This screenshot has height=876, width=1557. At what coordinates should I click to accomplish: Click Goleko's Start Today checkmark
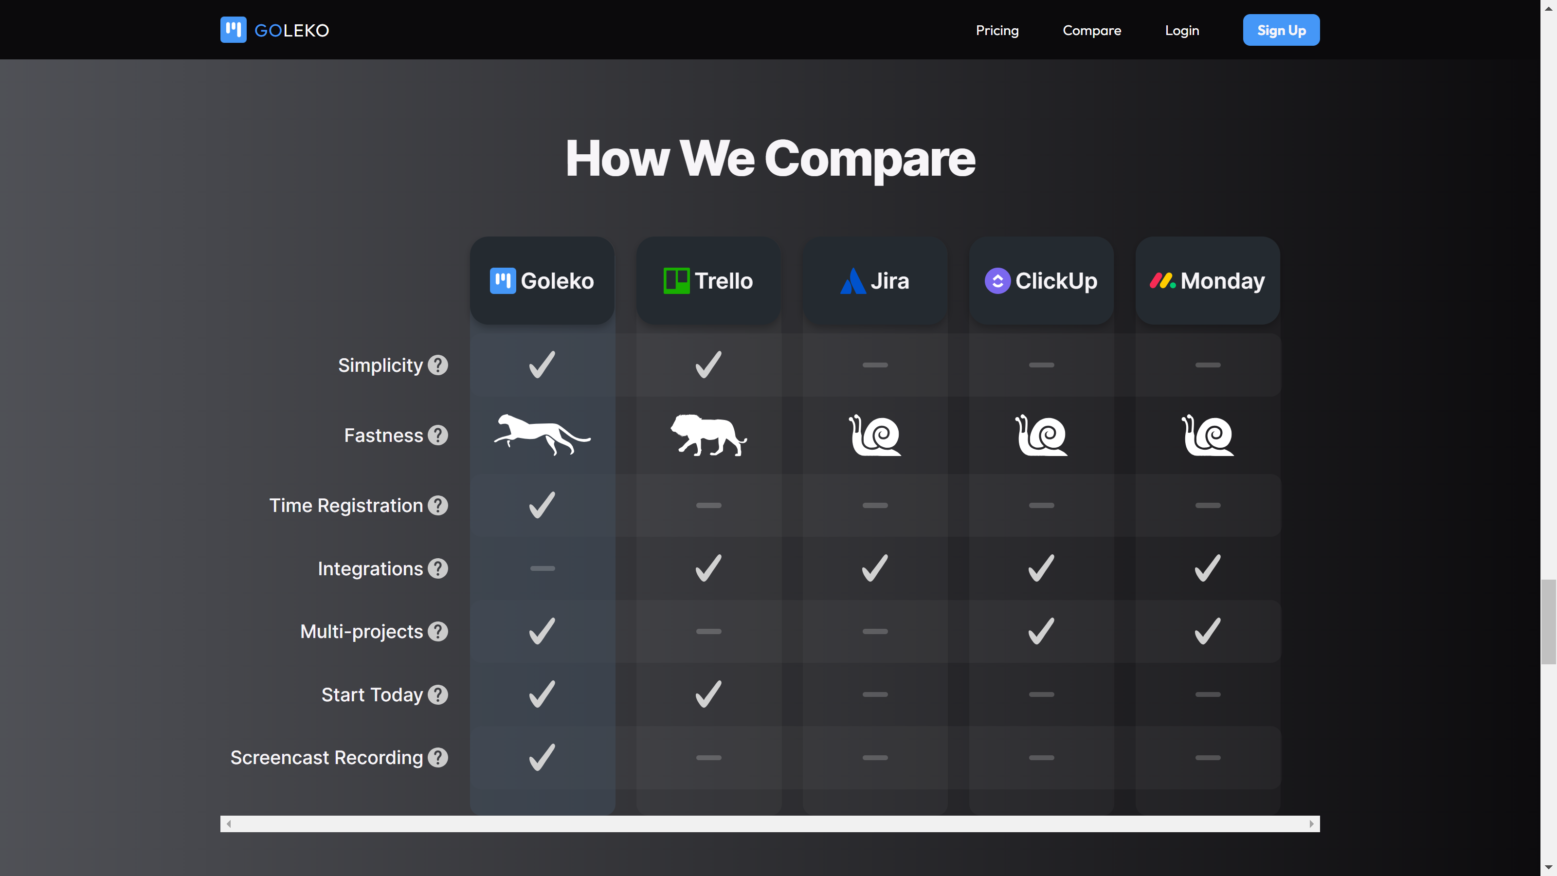click(542, 694)
